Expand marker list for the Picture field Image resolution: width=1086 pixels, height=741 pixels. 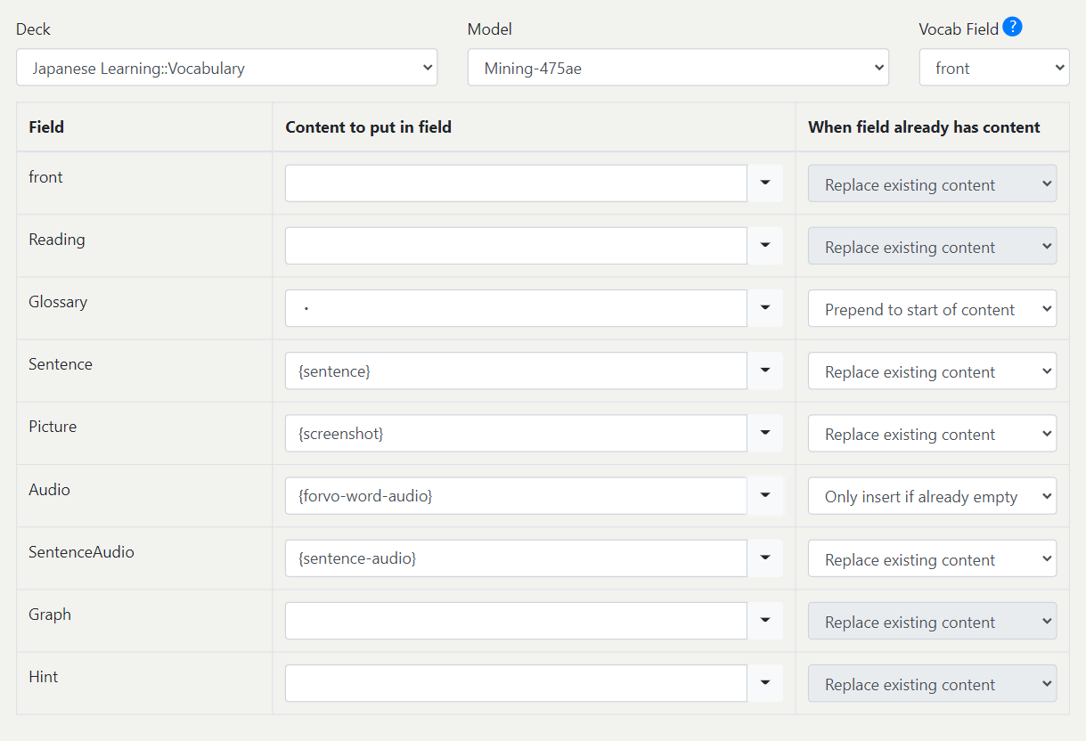tap(764, 433)
